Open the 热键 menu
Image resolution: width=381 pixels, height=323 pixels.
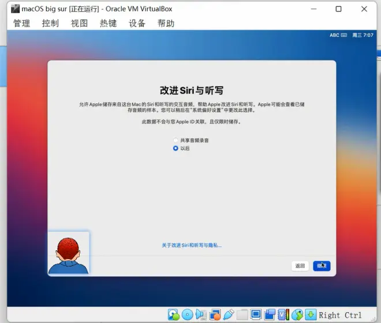(108, 23)
